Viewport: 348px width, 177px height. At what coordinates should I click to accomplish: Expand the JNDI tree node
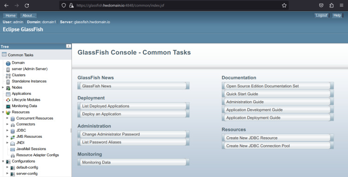7,143
